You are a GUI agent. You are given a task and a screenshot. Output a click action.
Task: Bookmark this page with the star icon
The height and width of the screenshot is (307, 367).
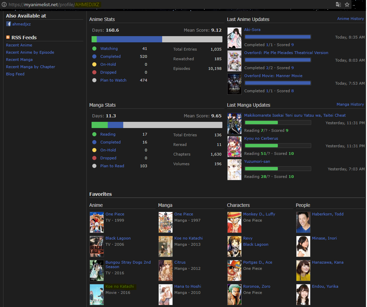347,4
